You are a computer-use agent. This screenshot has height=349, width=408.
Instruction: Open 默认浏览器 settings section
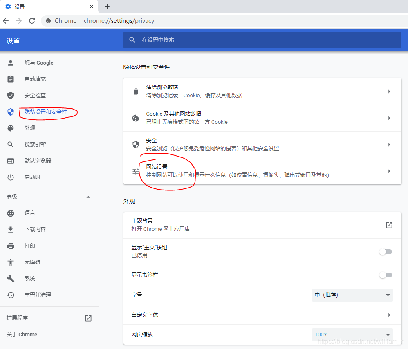38,161
